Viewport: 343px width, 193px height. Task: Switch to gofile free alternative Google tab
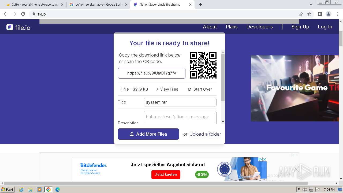98,5
